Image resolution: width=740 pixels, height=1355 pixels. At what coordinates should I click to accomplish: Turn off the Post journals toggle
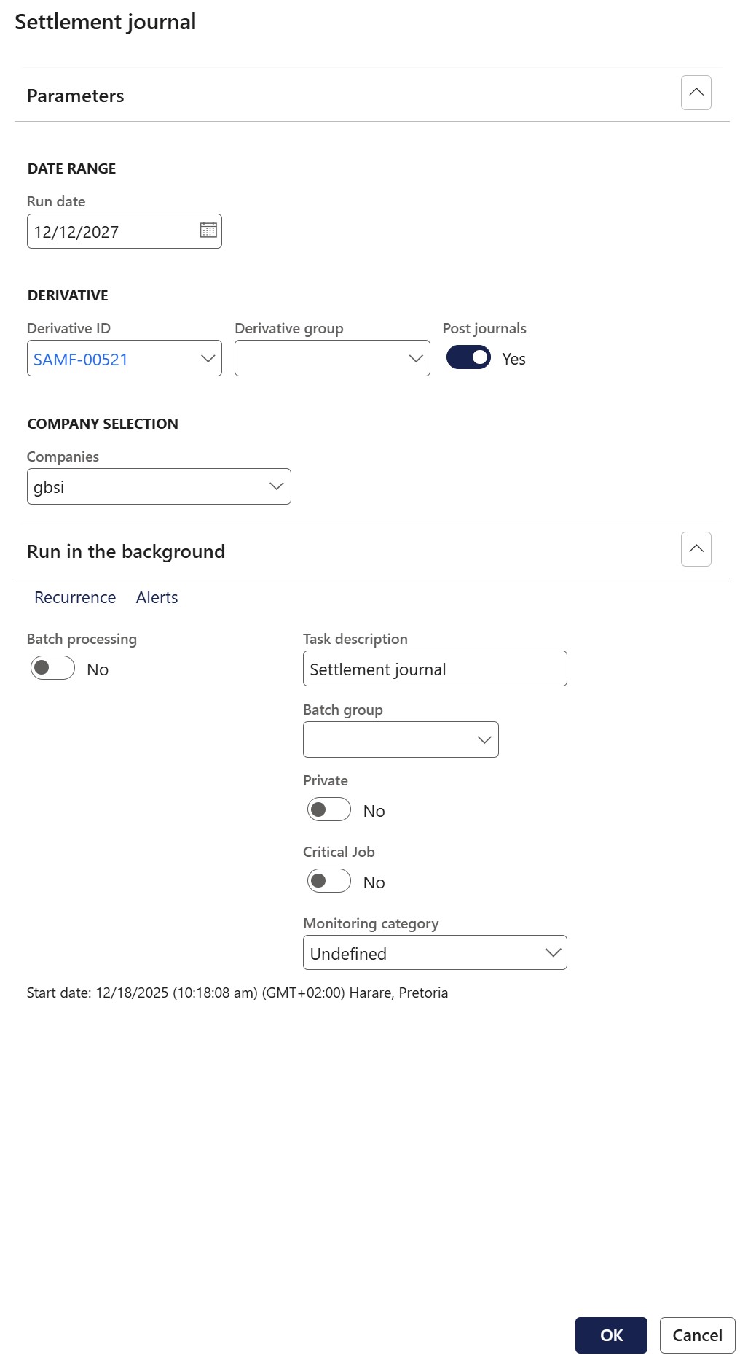(x=468, y=357)
